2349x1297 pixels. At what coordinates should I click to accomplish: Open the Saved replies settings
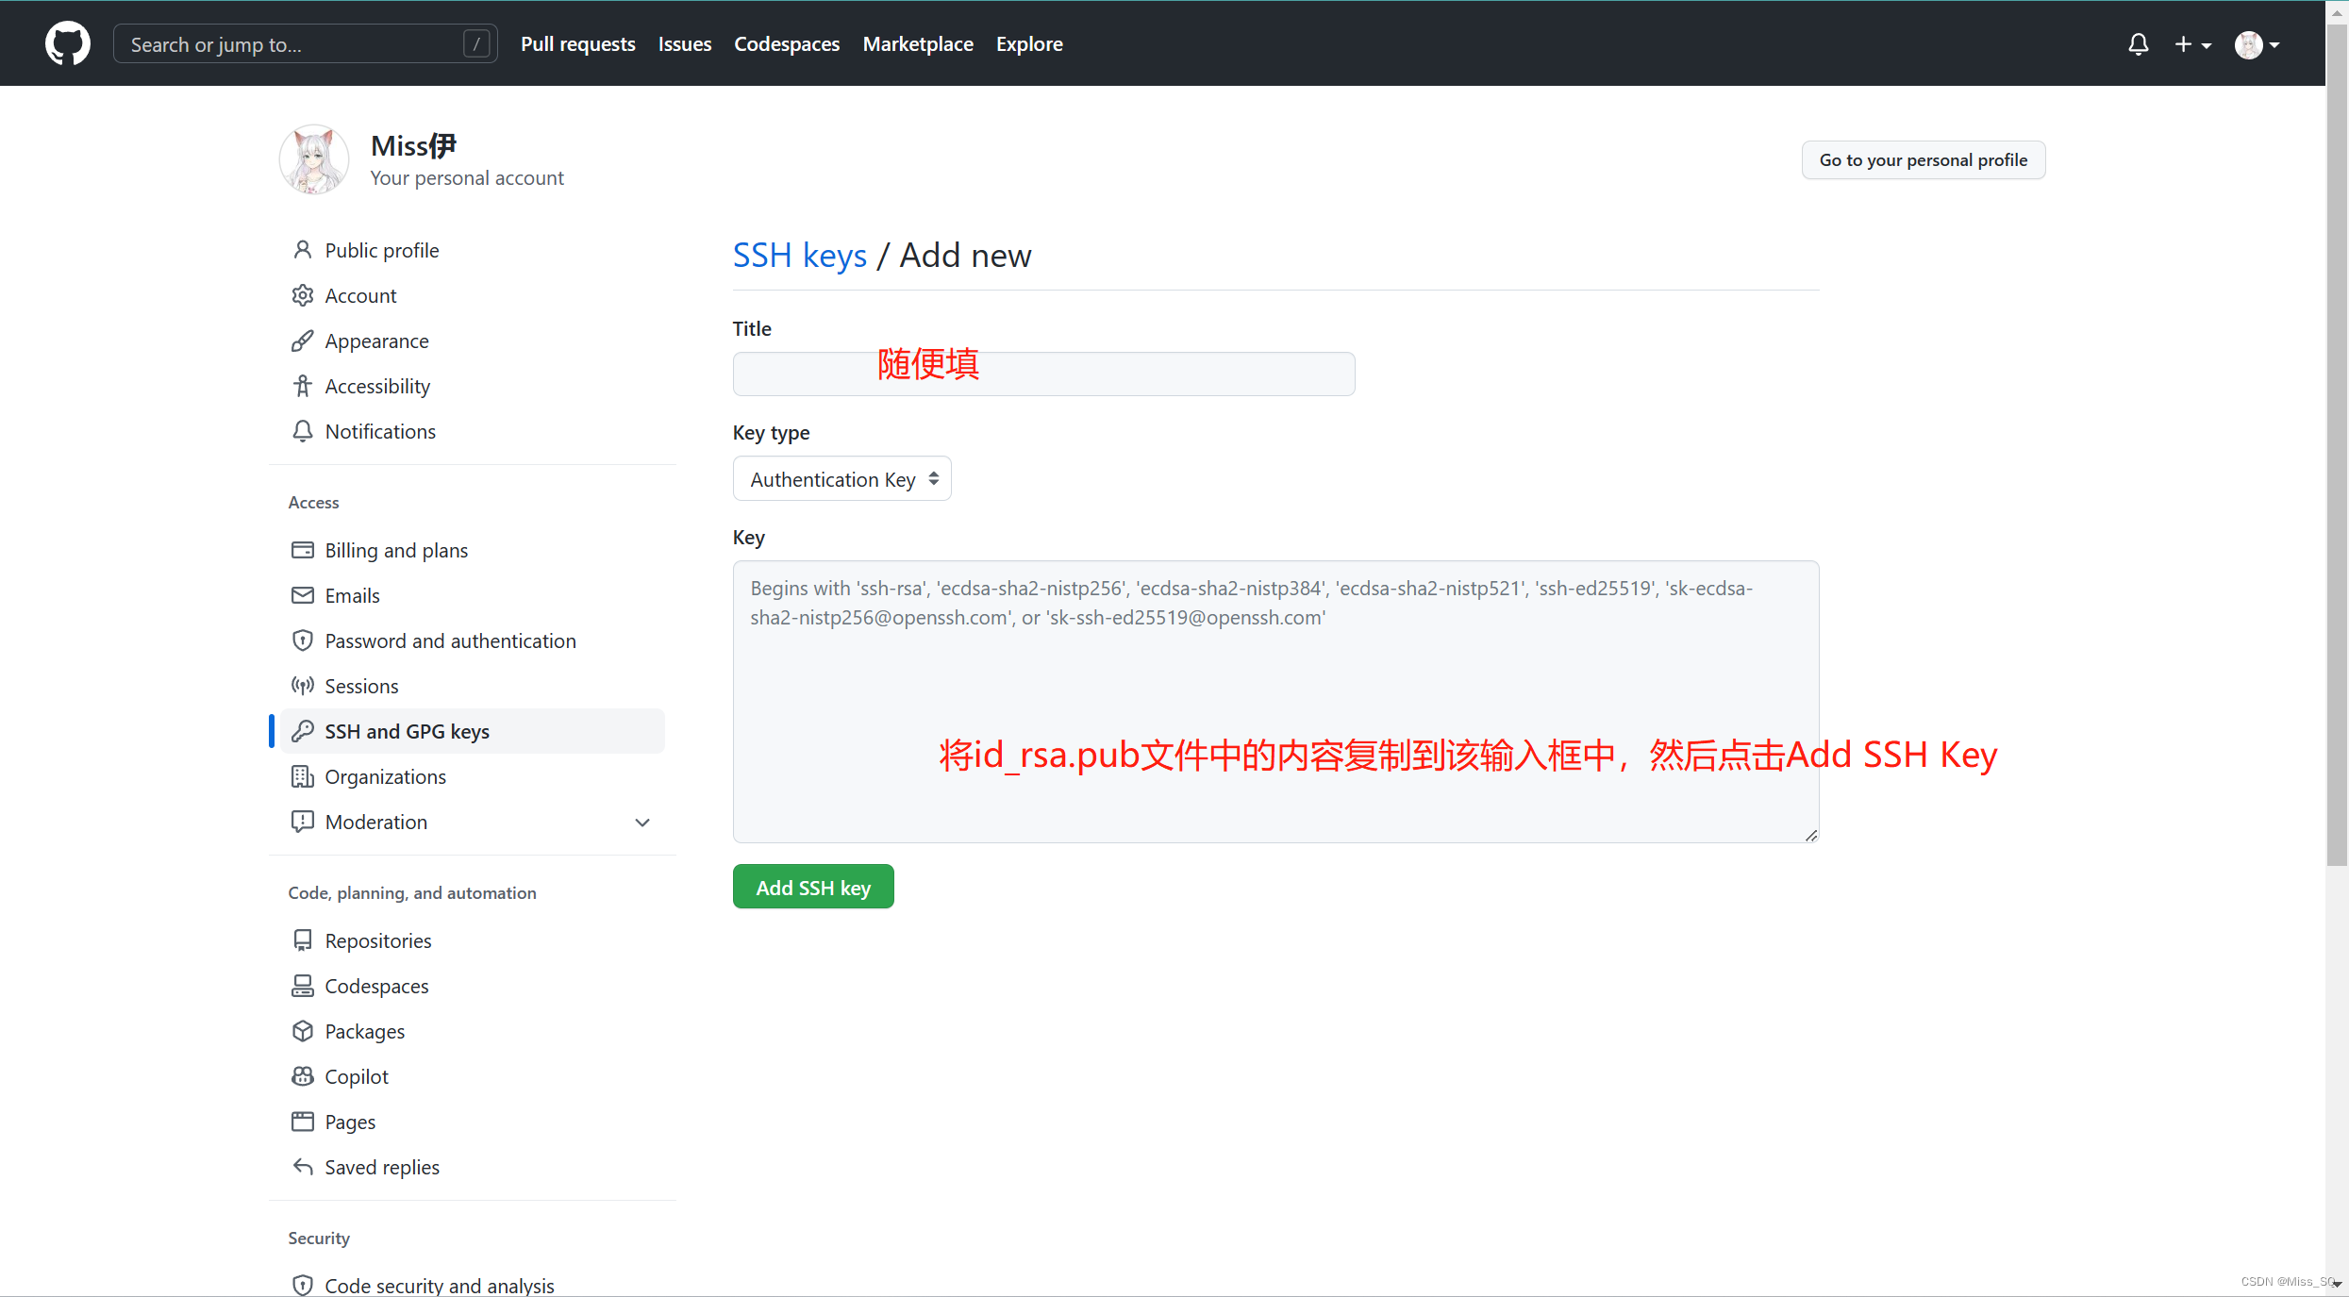(382, 1166)
